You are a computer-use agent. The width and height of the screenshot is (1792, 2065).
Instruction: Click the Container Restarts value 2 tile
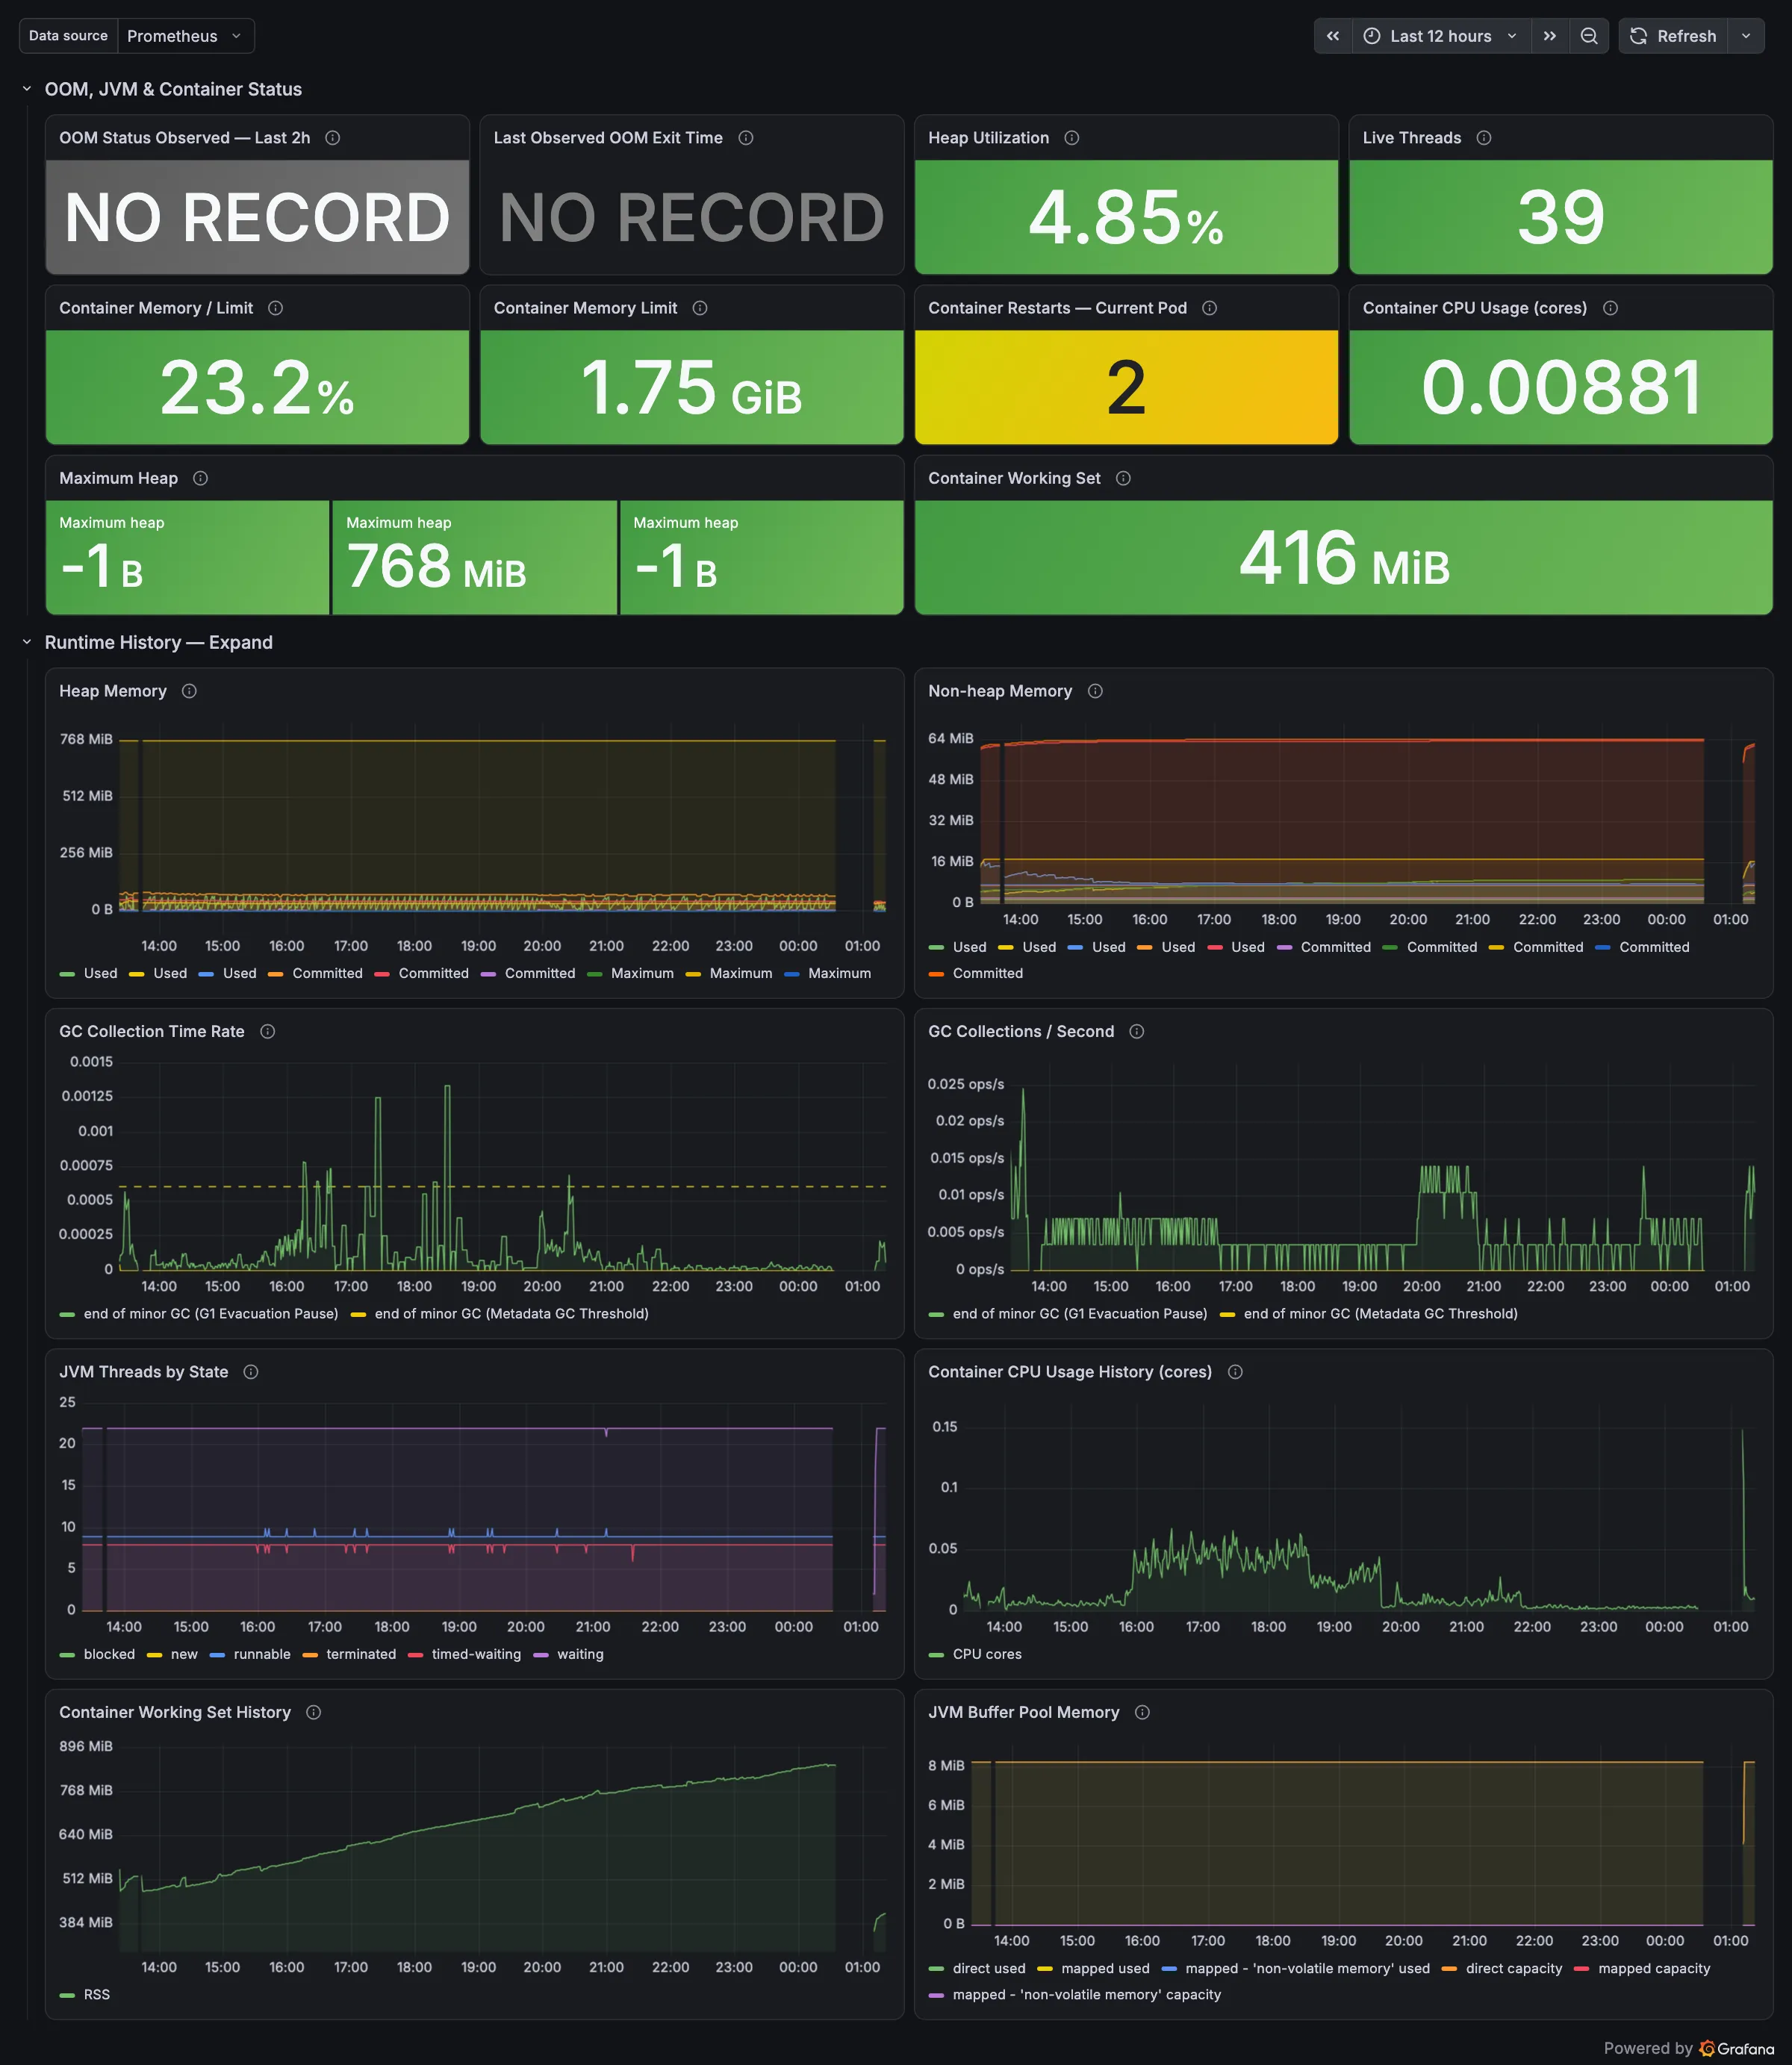[x=1126, y=387]
